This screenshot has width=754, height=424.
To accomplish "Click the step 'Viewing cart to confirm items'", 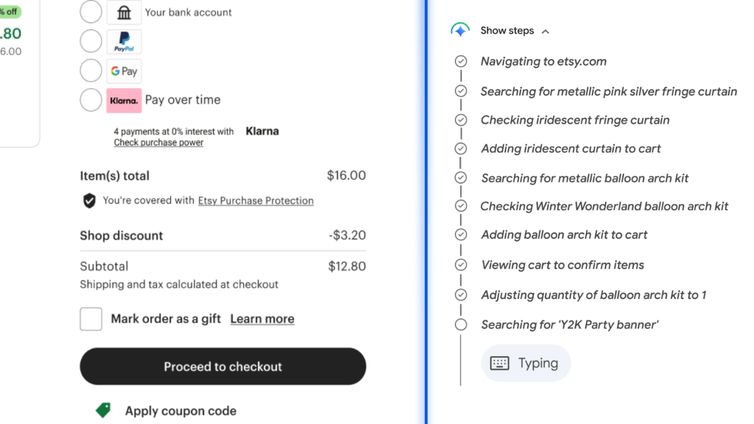I will (562, 265).
